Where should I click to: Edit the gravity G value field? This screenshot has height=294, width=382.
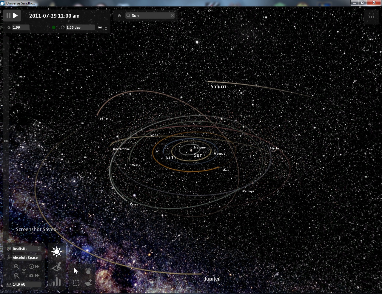[x=21, y=27]
